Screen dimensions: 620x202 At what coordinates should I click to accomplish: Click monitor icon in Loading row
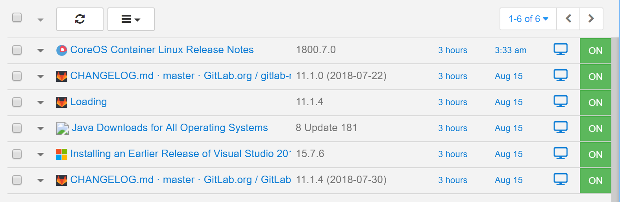pyautogui.click(x=560, y=102)
